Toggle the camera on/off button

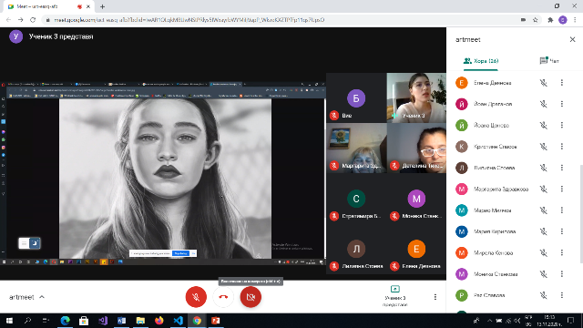click(x=251, y=297)
